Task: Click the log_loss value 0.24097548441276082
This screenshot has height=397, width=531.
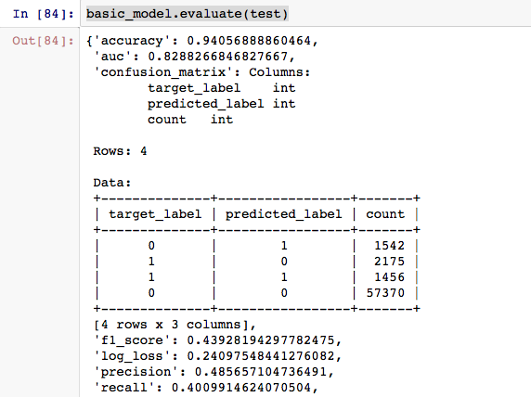Action: tap(261, 356)
